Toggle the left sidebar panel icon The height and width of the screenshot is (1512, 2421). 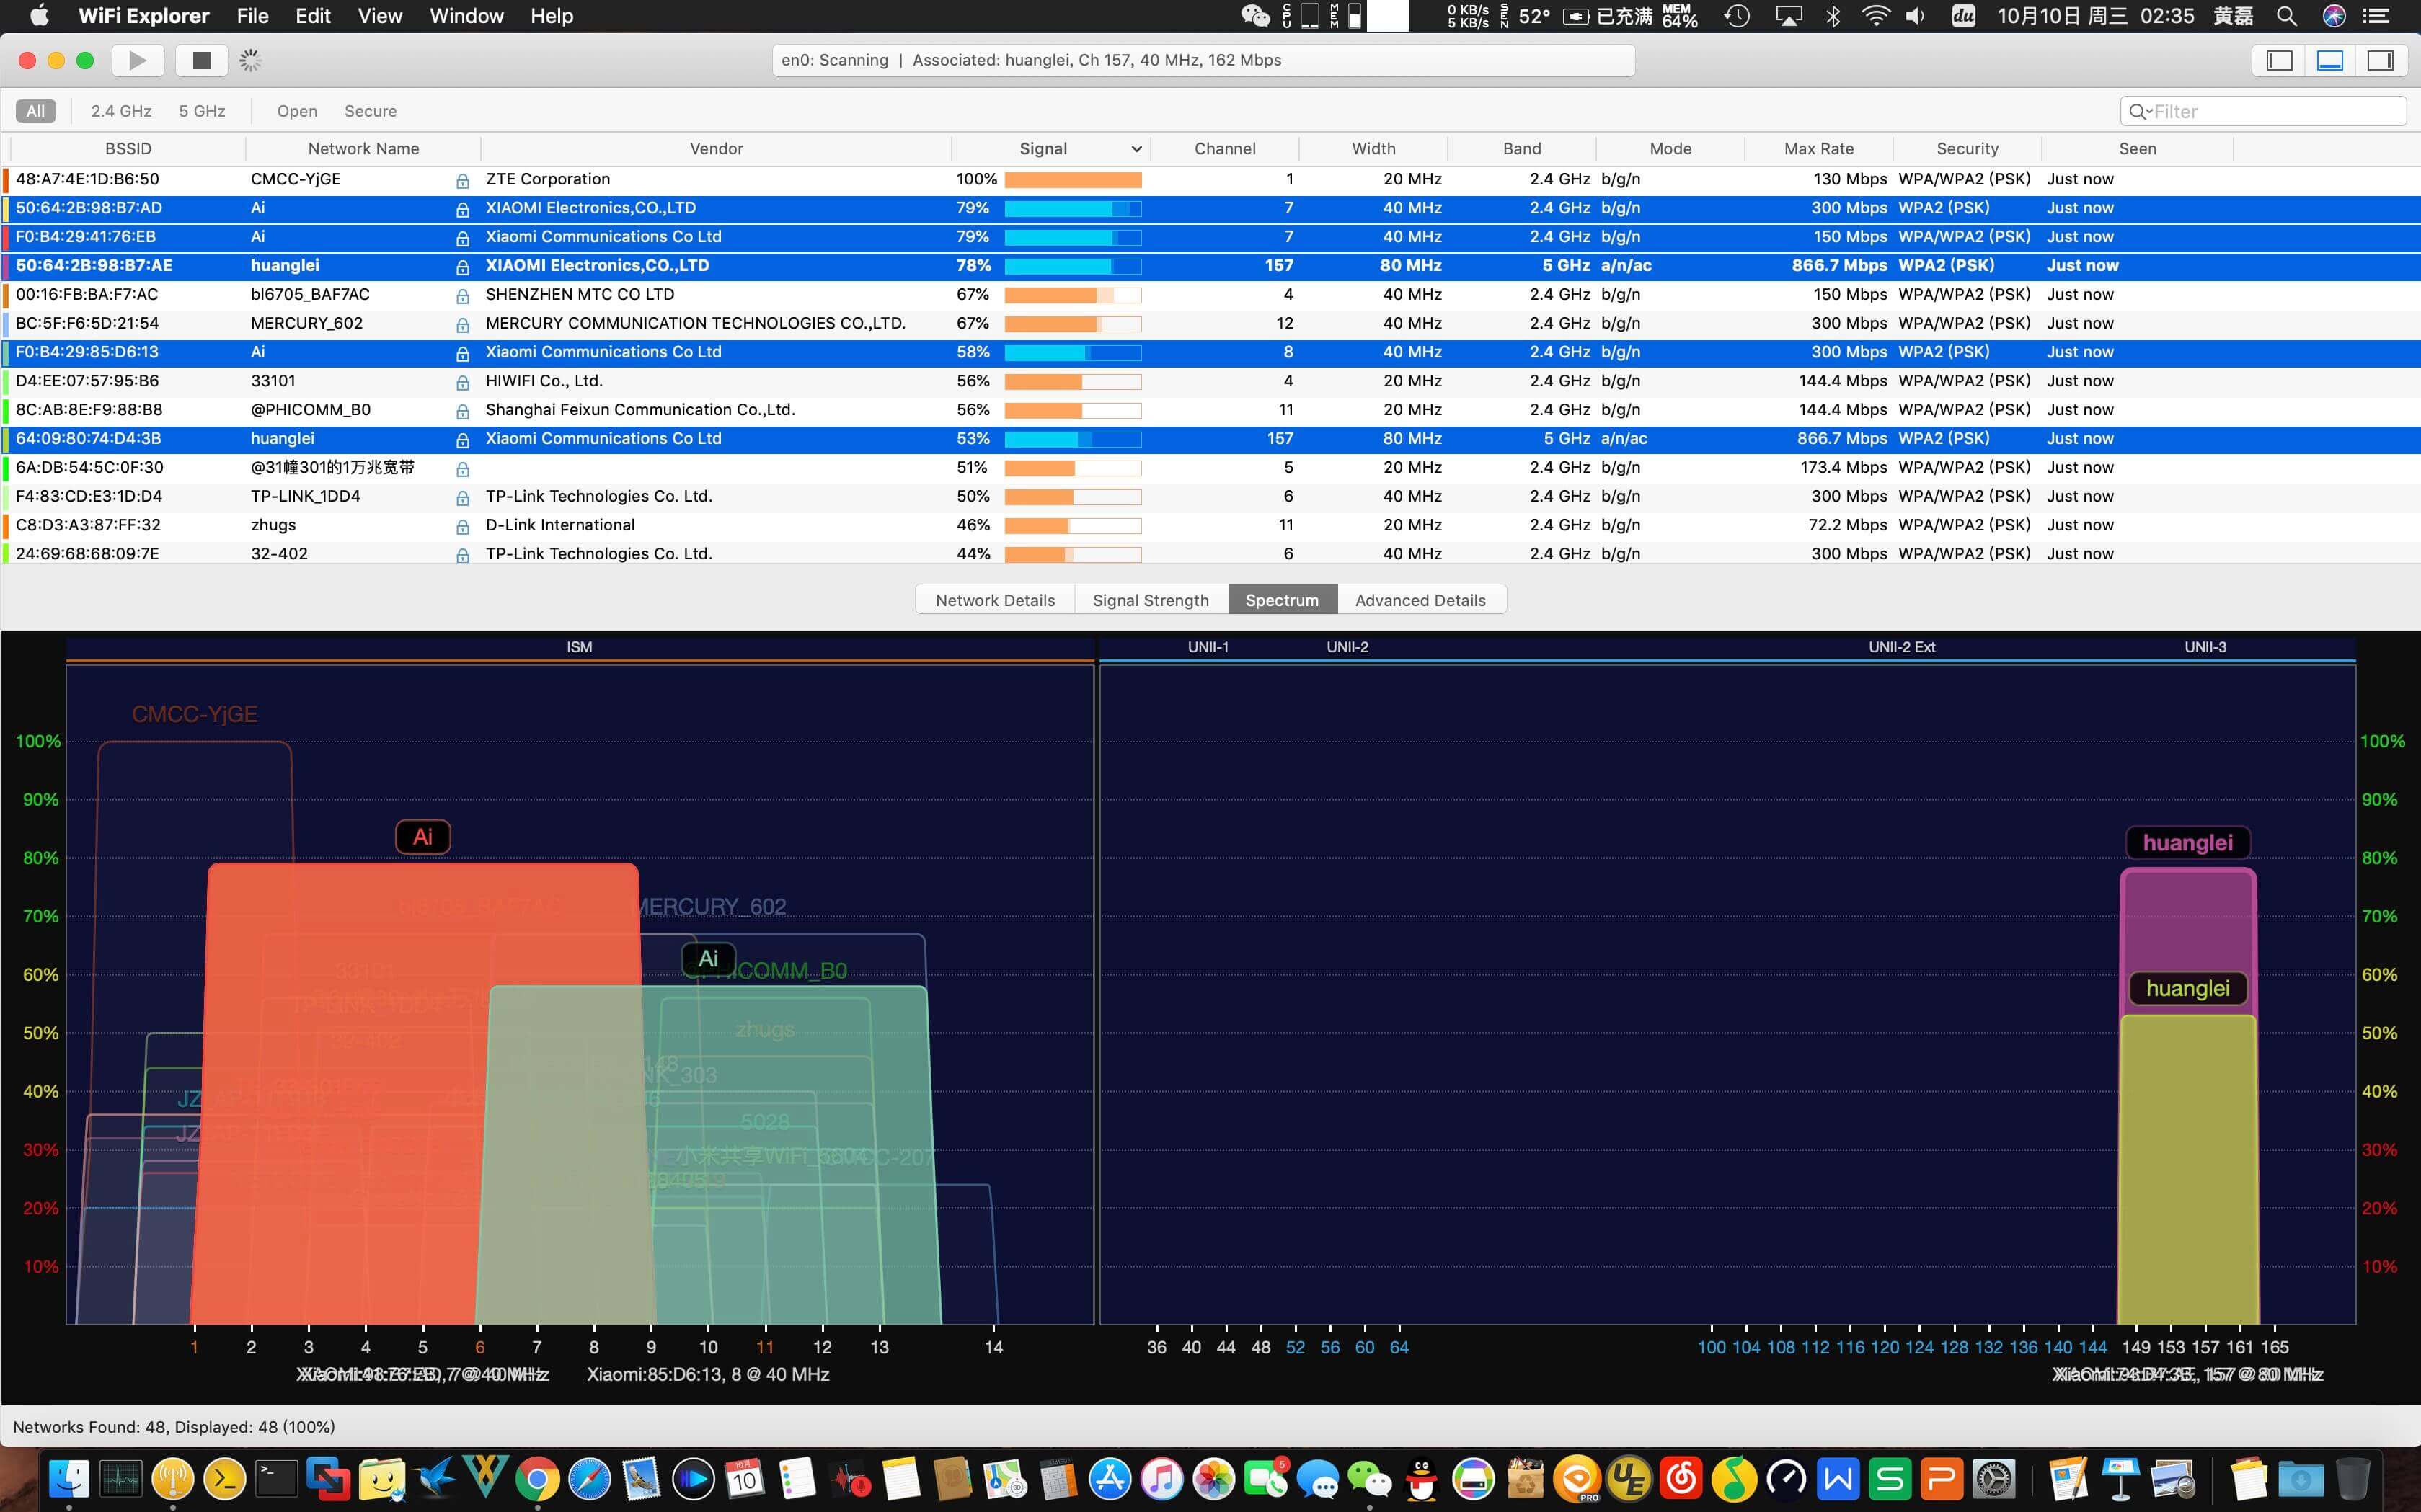tap(2279, 60)
